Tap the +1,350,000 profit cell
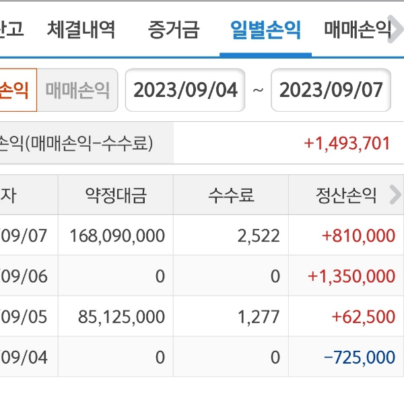This screenshot has width=404, height=404. pos(351,276)
